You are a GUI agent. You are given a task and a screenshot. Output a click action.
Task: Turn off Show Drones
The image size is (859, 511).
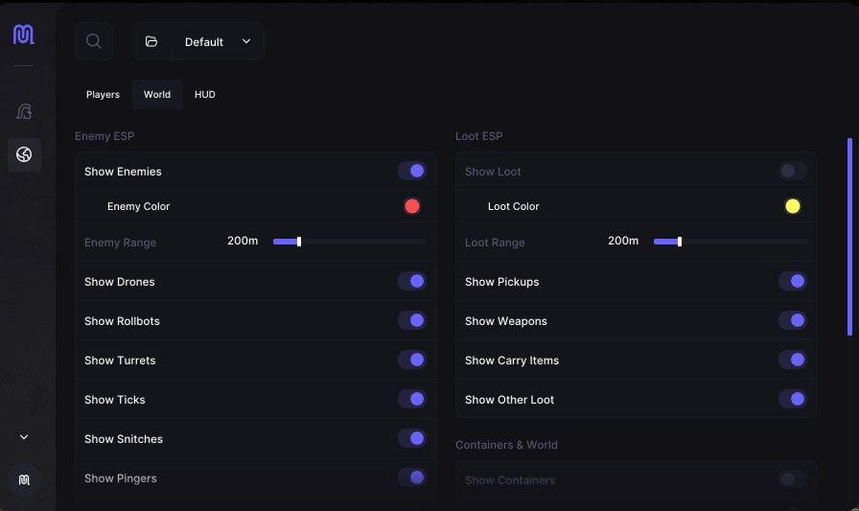(x=412, y=281)
